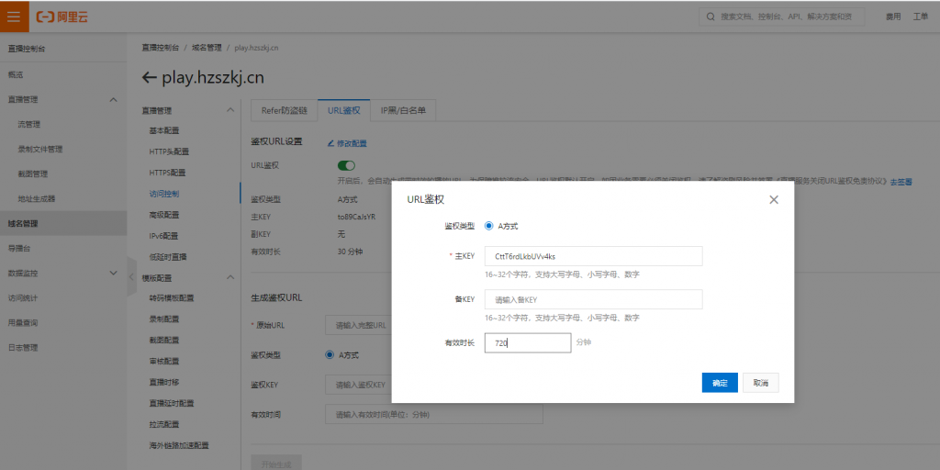Screen dimensions: 940x470
Task: Click the 有效时长 field showing 720
Action: pyautogui.click(x=528, y=343)
